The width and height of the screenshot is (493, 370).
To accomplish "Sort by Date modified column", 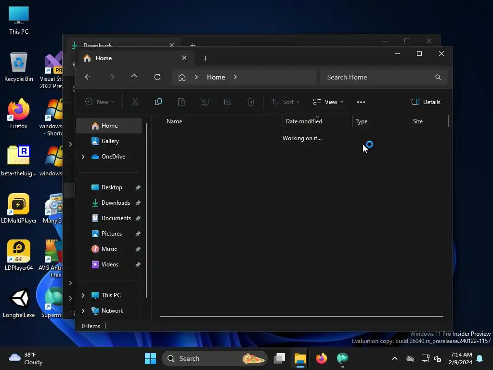I will click(317, 121).
